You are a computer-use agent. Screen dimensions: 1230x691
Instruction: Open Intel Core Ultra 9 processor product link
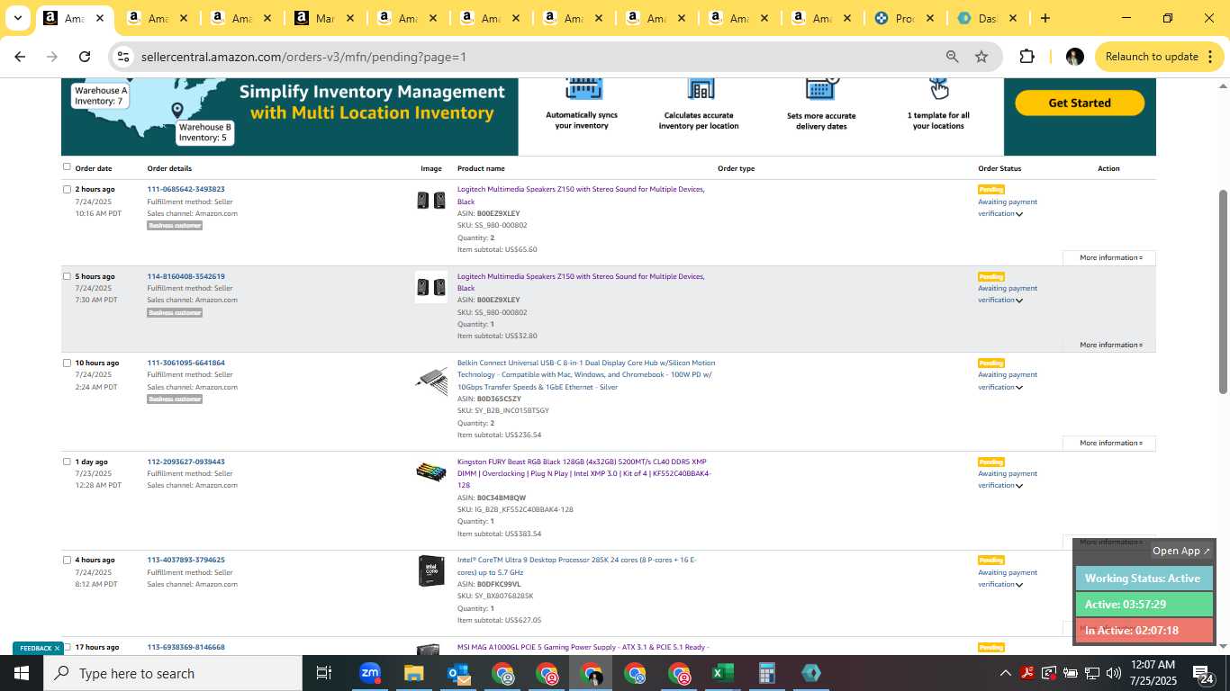pos(577,566)
